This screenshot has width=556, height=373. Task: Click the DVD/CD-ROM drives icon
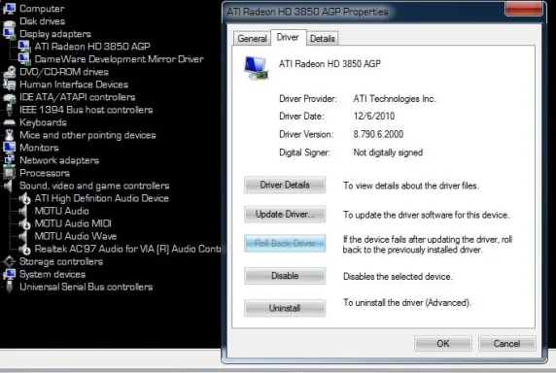[x=10, y=72]
